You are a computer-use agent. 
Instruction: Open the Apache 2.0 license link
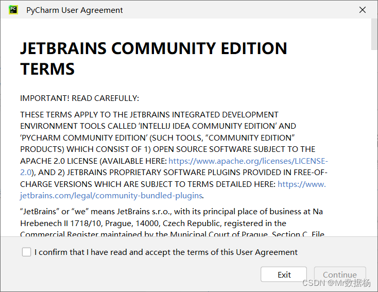(248, 161)
